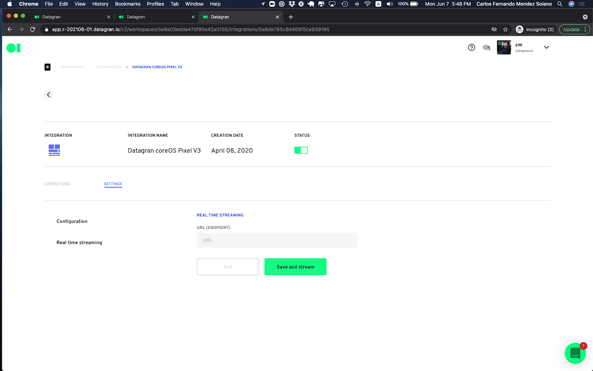Open a new tab with plus icon
This screenshot has width=593, height=371.
[291, 17]
